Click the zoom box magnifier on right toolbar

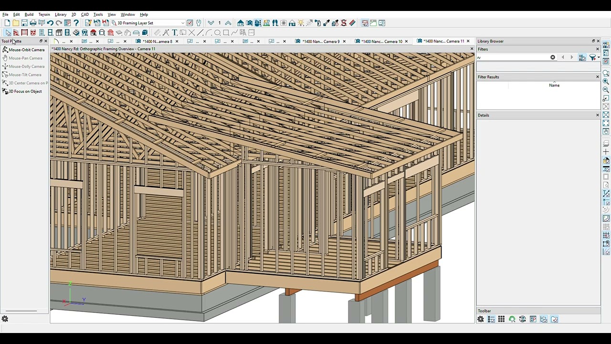coord(606,73)
